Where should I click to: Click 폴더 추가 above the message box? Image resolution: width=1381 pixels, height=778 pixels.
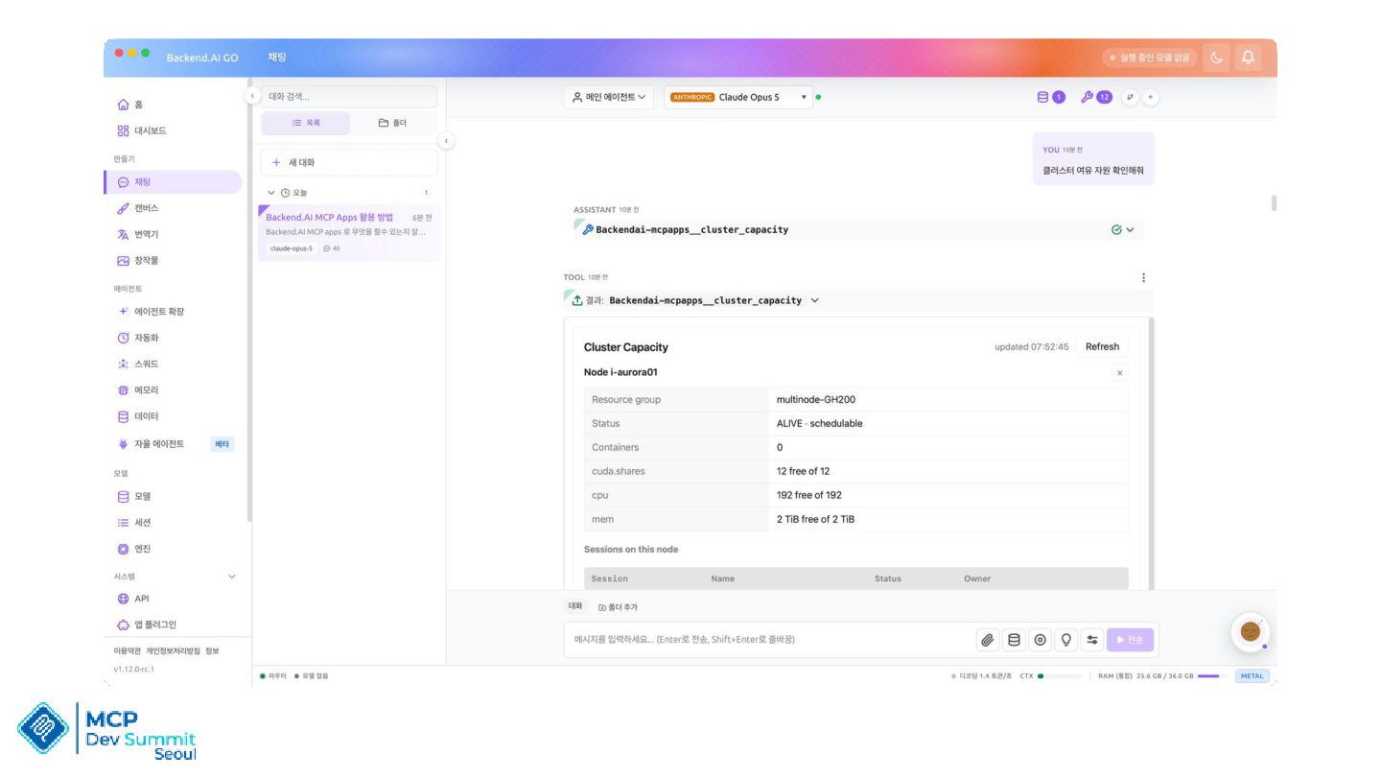pyautogui.click(x=619, y=607)
